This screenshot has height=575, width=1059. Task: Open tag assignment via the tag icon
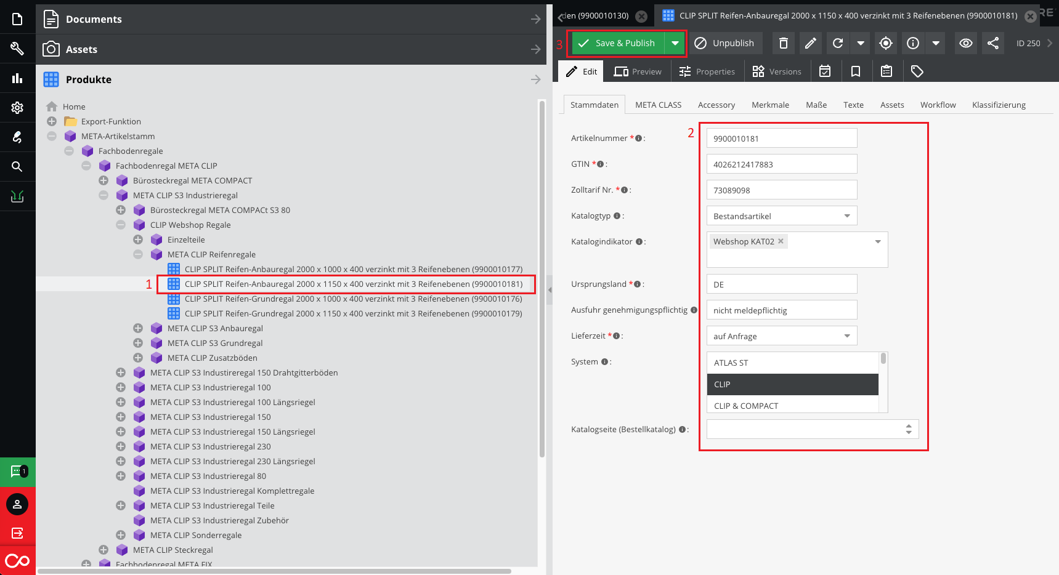click(x=917, y=71)
